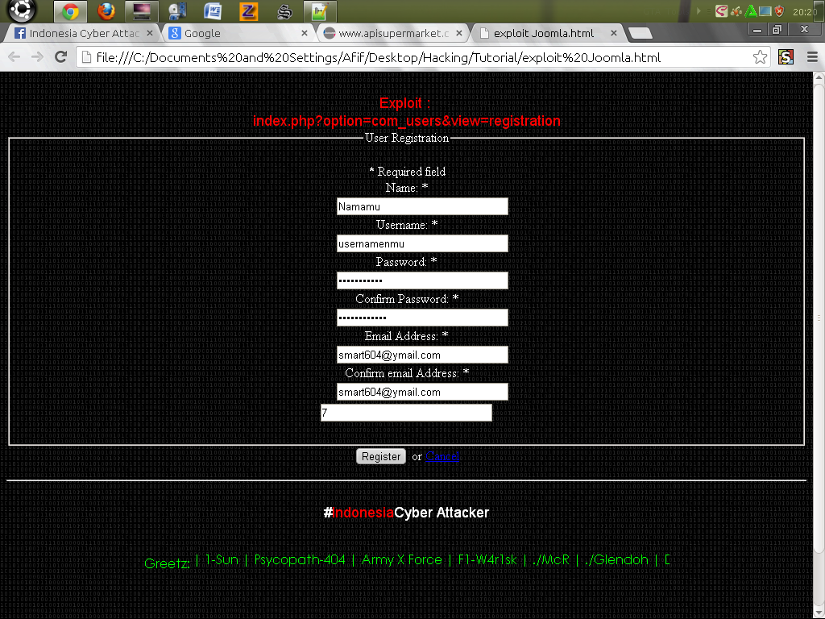
Task: Click the blue monitor tray icon
Action: pos(765,11)
